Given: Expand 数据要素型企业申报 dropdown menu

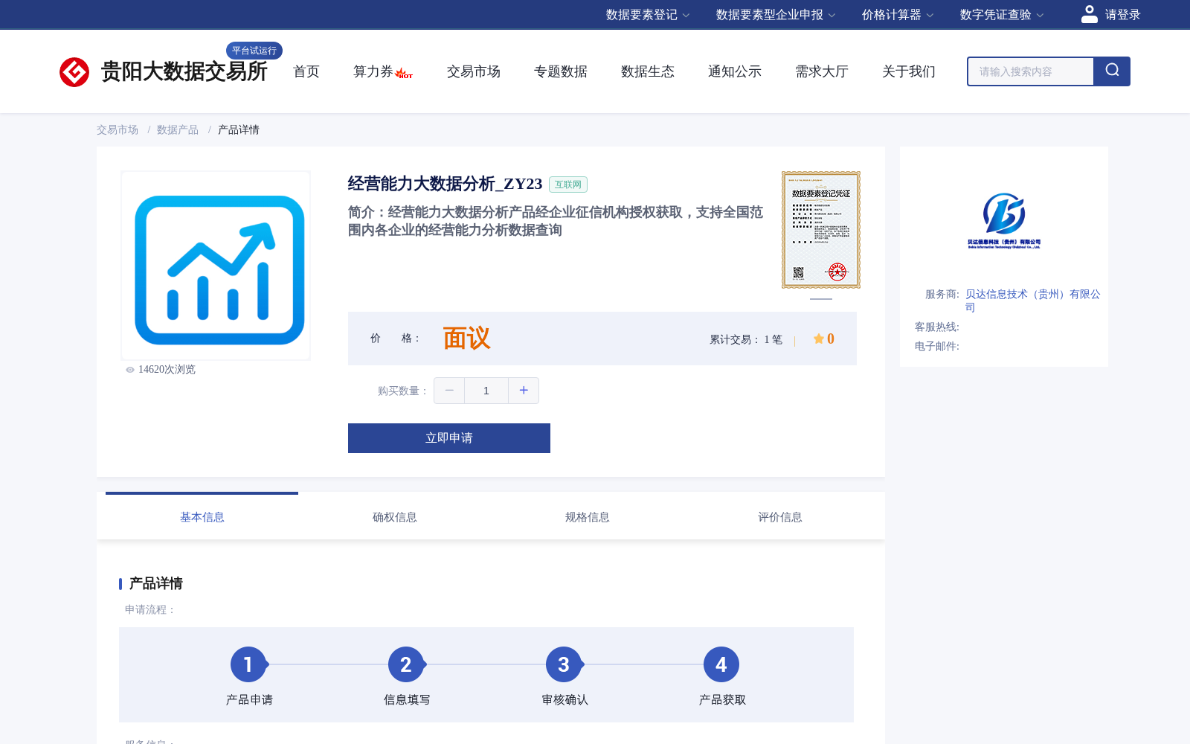Looking at the screenshot, I should pos(776,15).
